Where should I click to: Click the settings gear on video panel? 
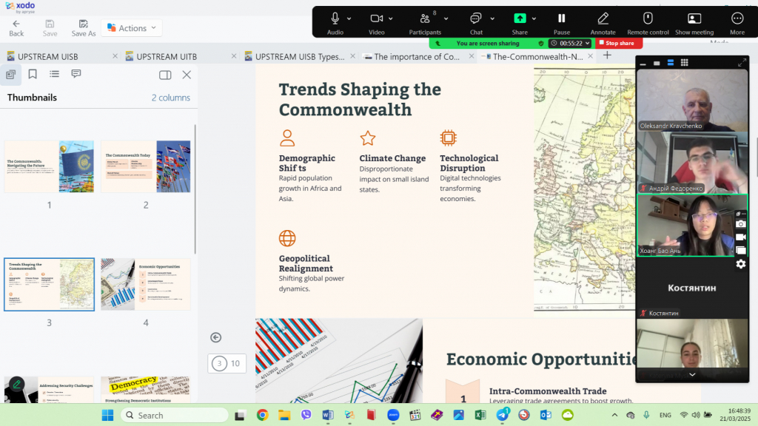pos(740,264)
